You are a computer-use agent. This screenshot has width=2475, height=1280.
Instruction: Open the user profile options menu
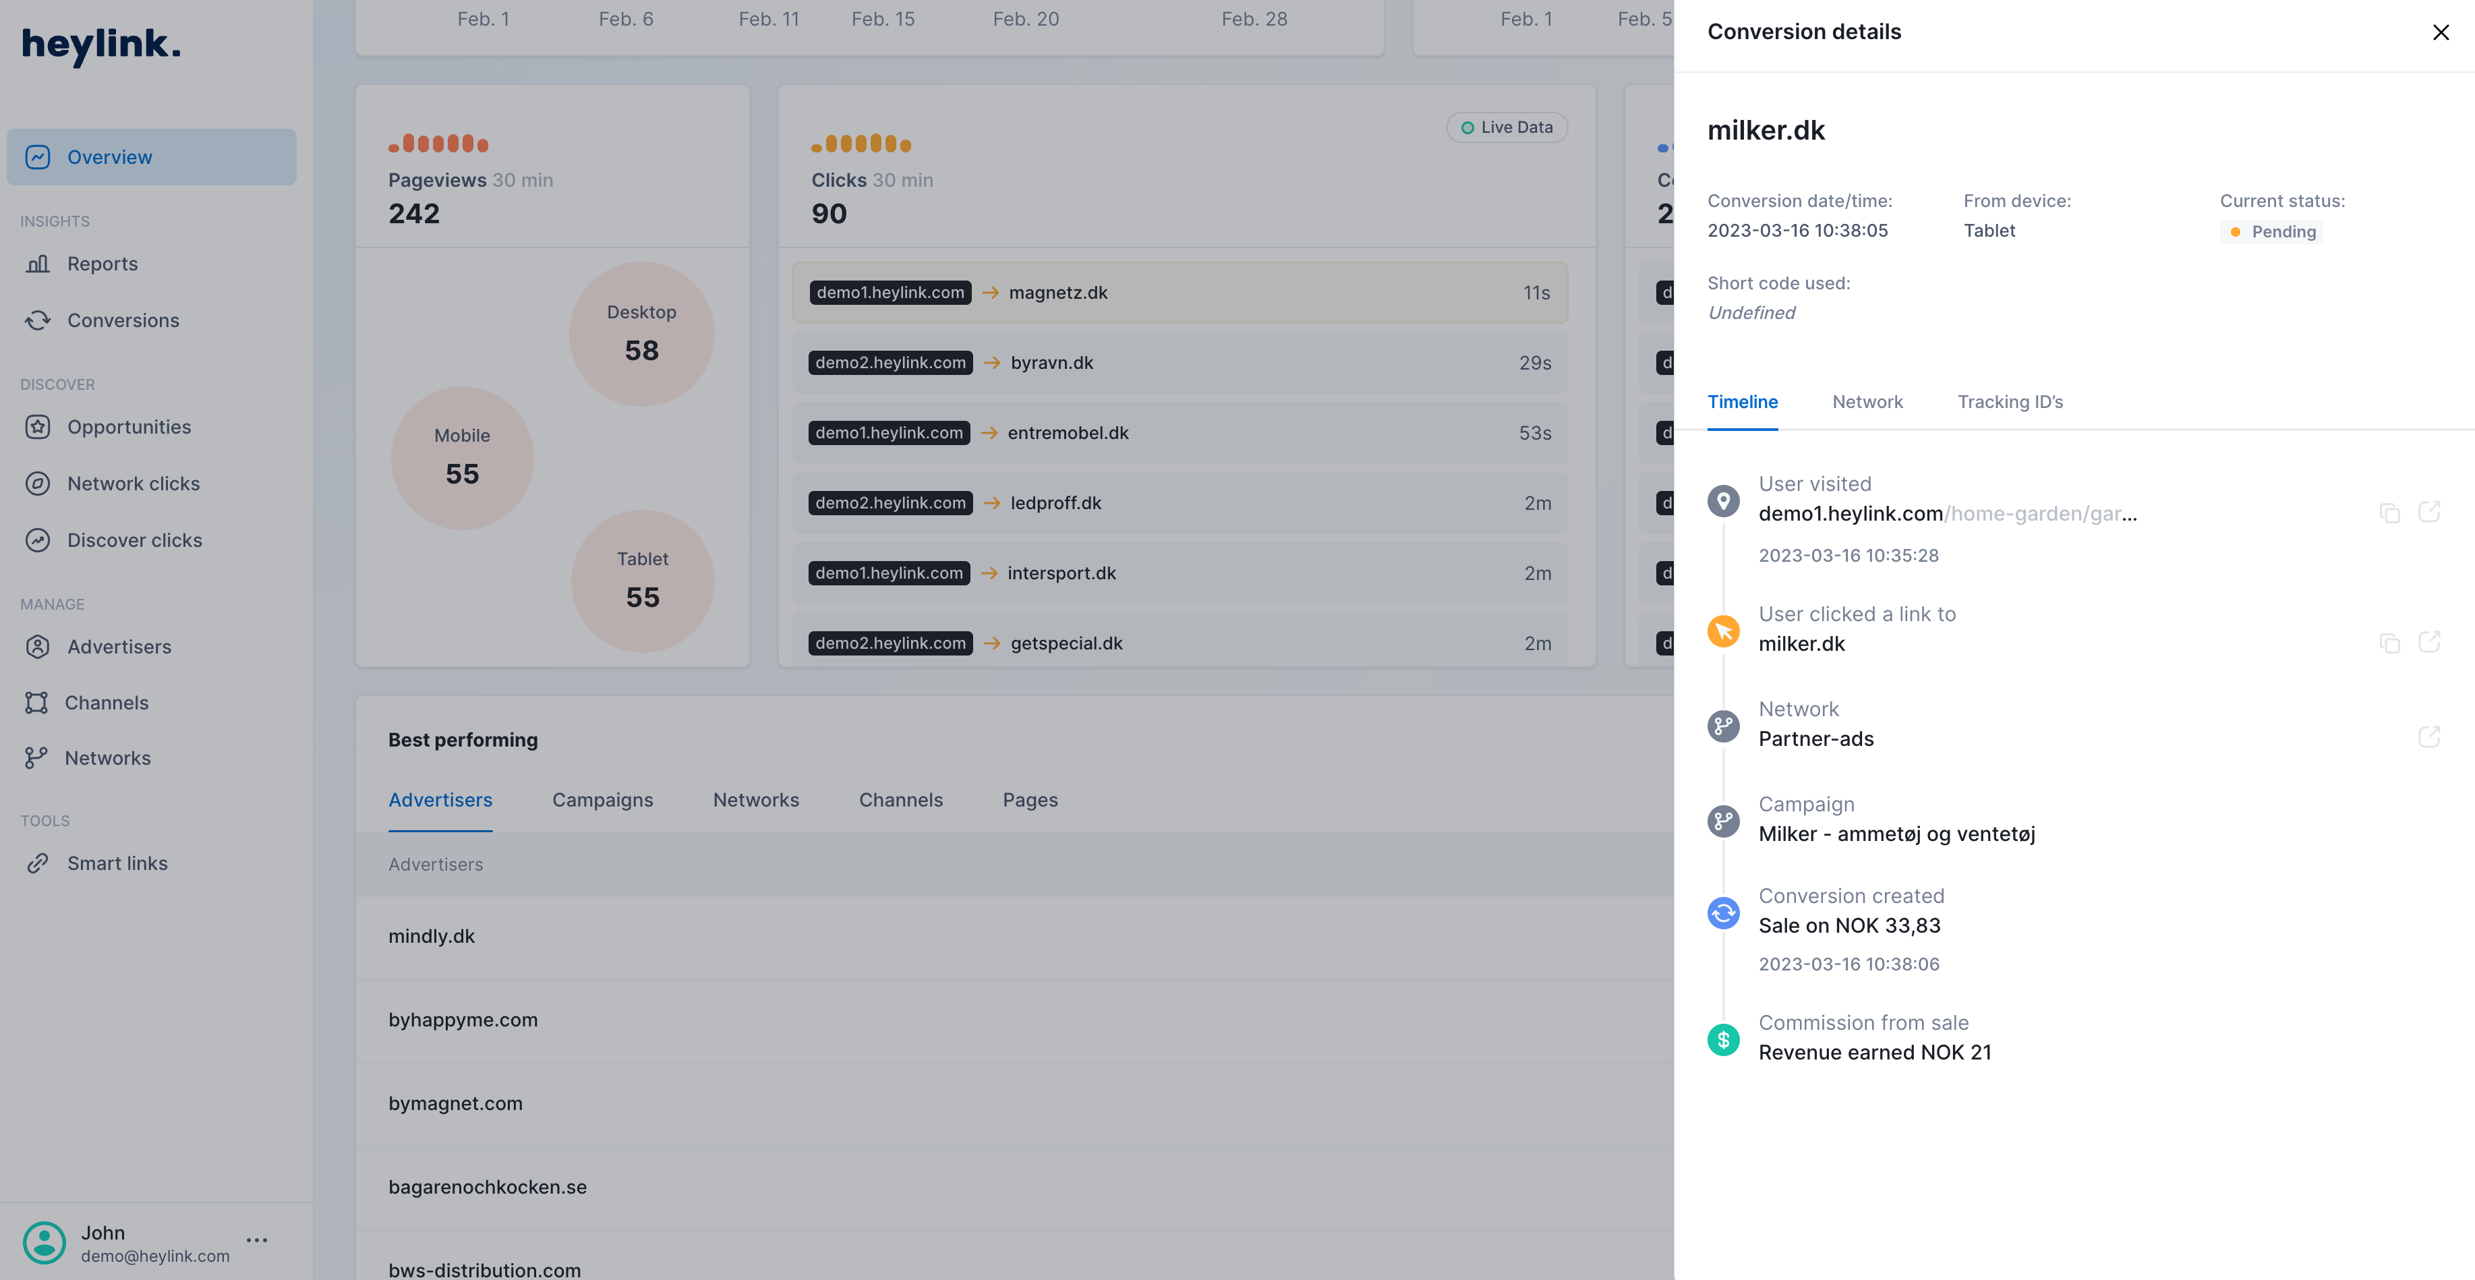[256, 1240]
